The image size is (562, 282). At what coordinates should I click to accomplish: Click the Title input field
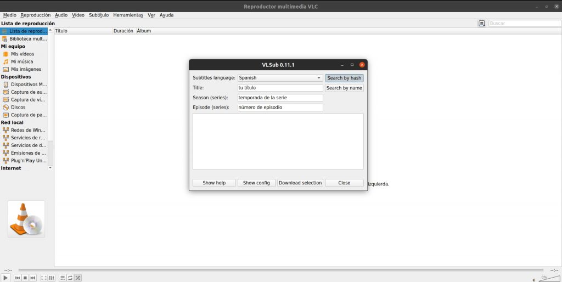pyautogui.click(x=279, y=88)
